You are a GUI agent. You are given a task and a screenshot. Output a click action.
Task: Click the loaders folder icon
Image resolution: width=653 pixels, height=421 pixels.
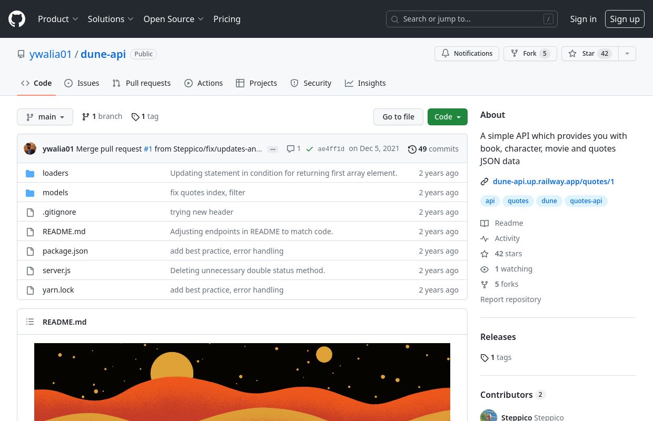coord(30,173)
